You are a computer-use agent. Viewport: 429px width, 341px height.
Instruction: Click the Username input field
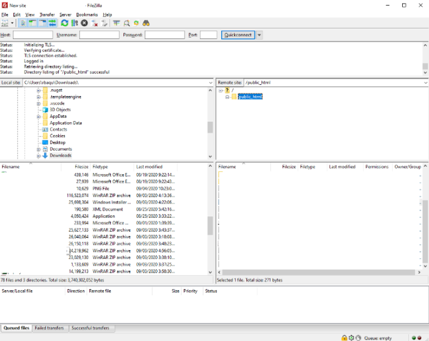pos(100,35)
